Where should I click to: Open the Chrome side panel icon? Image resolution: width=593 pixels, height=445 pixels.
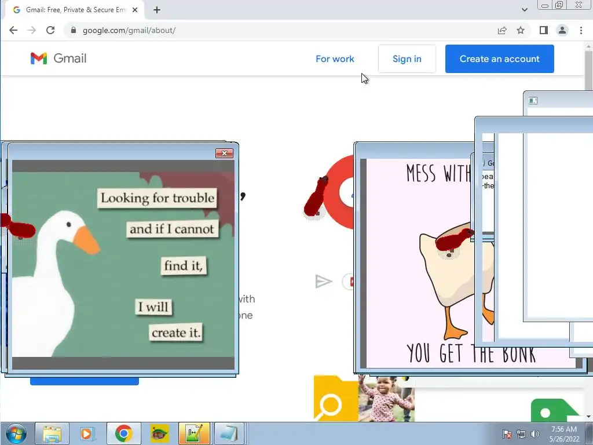click(x=543, y=30)
